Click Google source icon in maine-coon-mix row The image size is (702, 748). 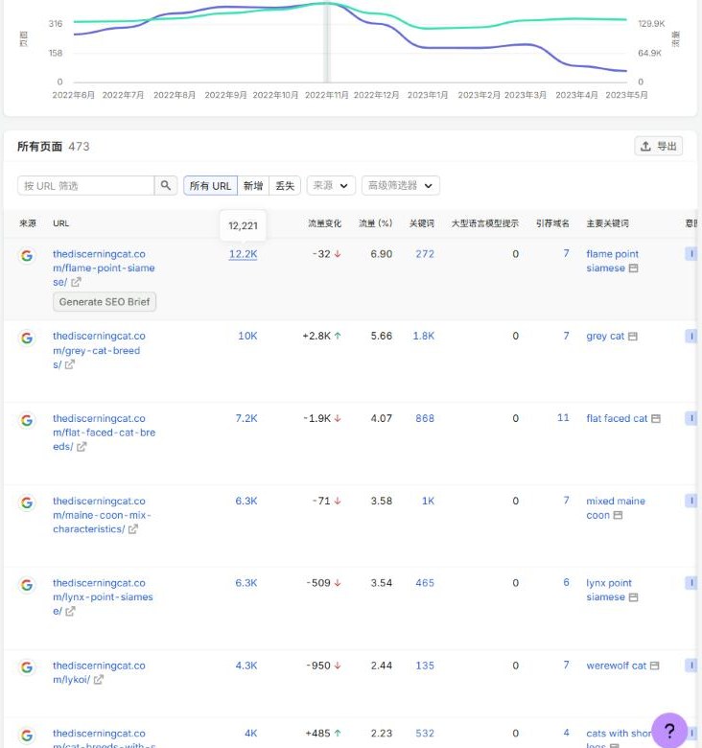click(x=27, y=503)
